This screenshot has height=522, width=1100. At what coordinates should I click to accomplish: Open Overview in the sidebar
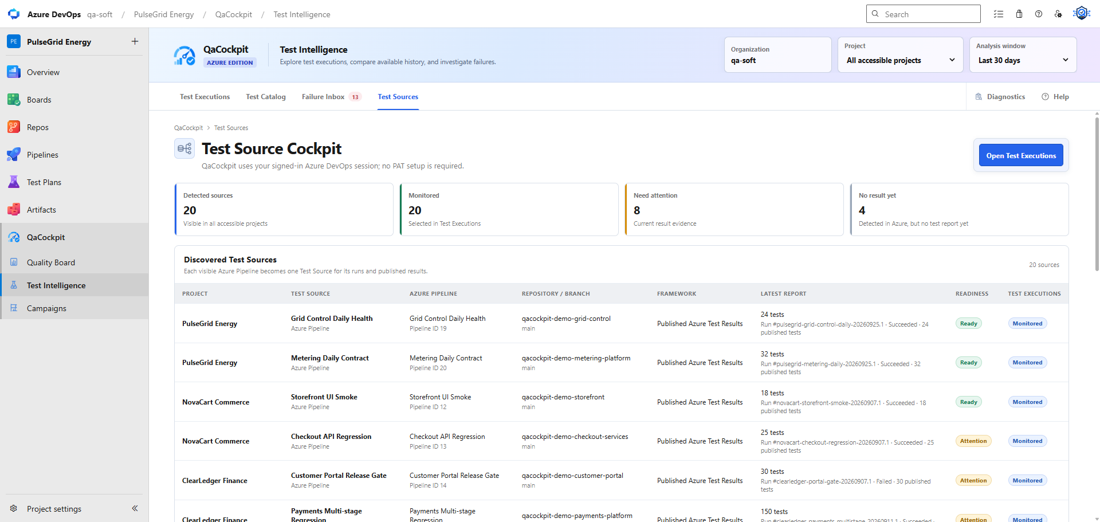coord(43,72)
